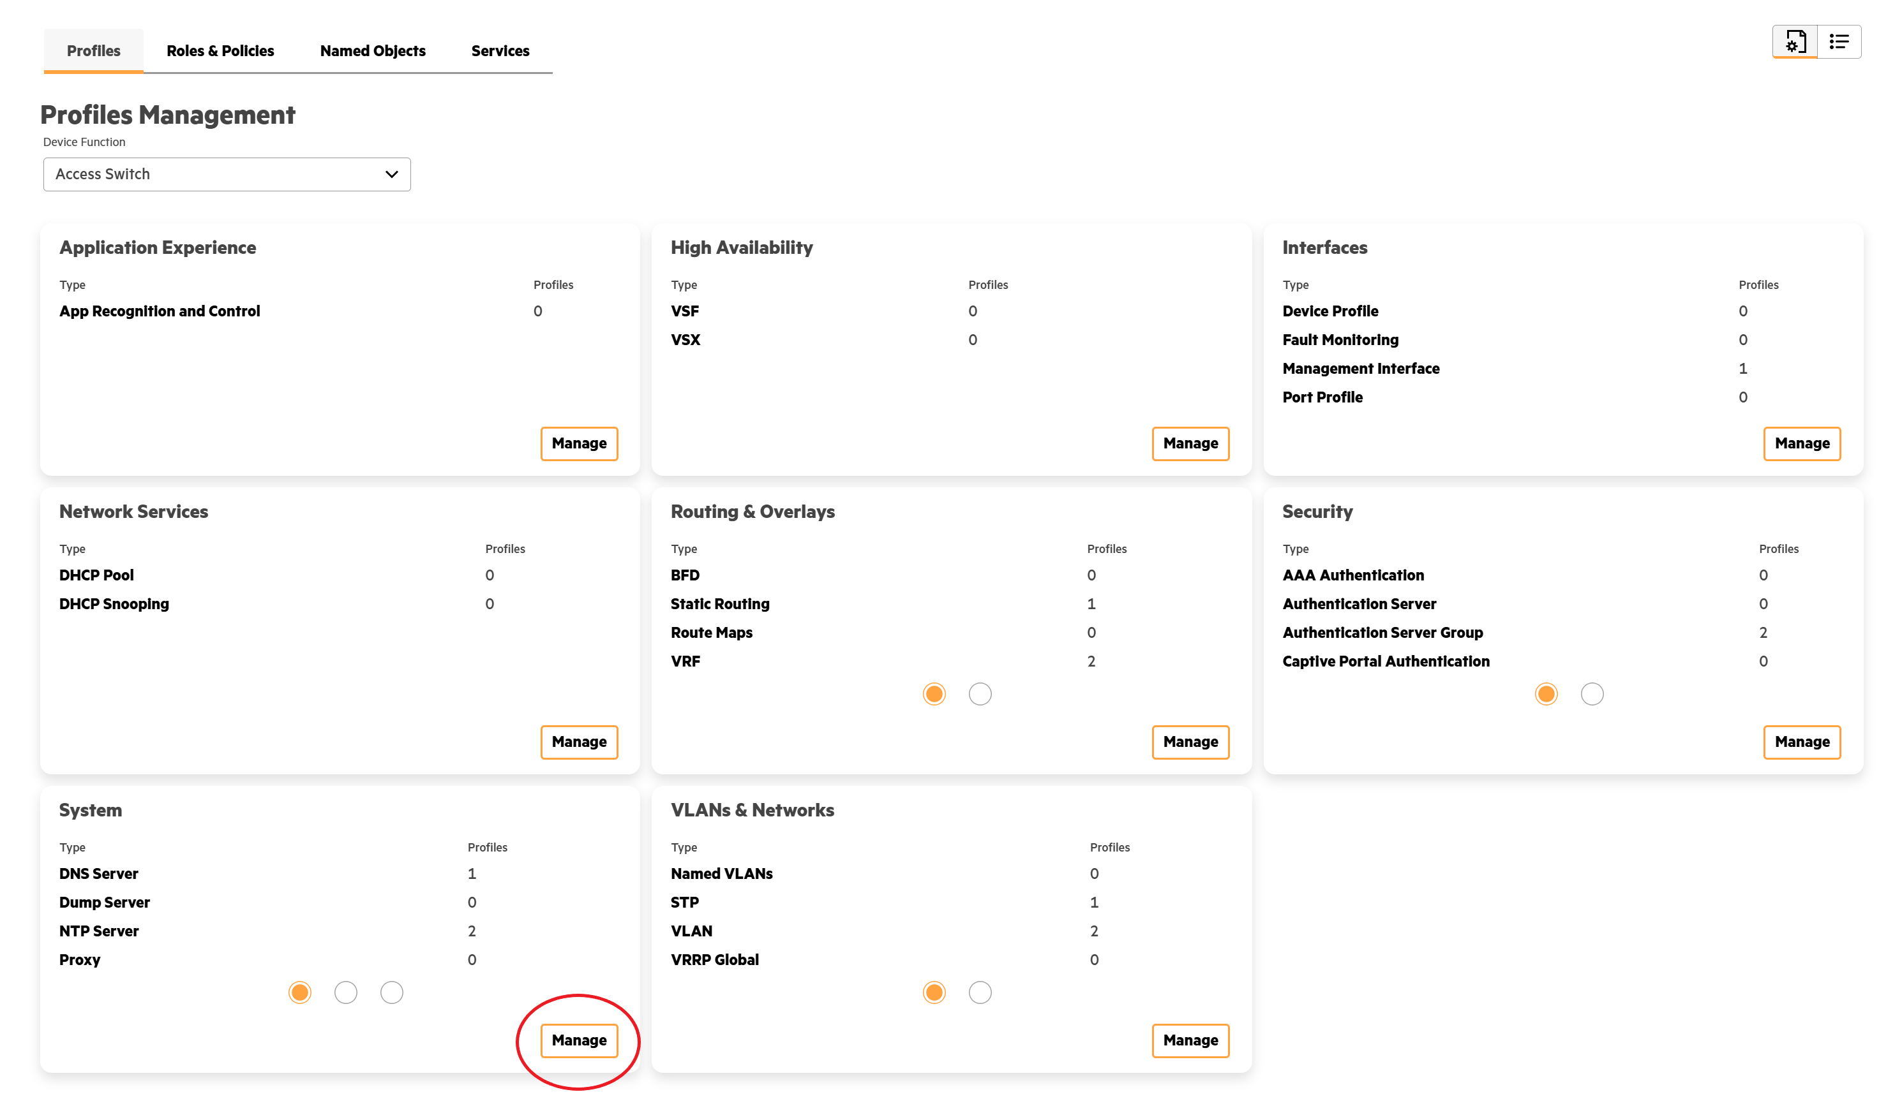Image resolution: width=1902 pixels, height=1099 pixels.
Task: Select second page dot in VLANs & Networks
Action: pyautogui.click(x=979, y=992)
